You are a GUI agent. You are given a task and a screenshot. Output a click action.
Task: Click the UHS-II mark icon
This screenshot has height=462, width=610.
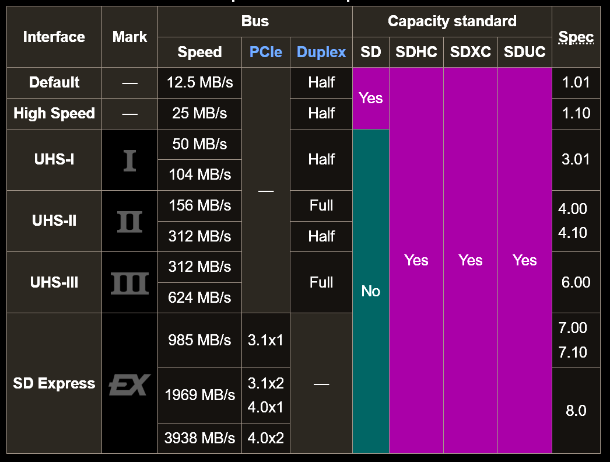point(129,222)
